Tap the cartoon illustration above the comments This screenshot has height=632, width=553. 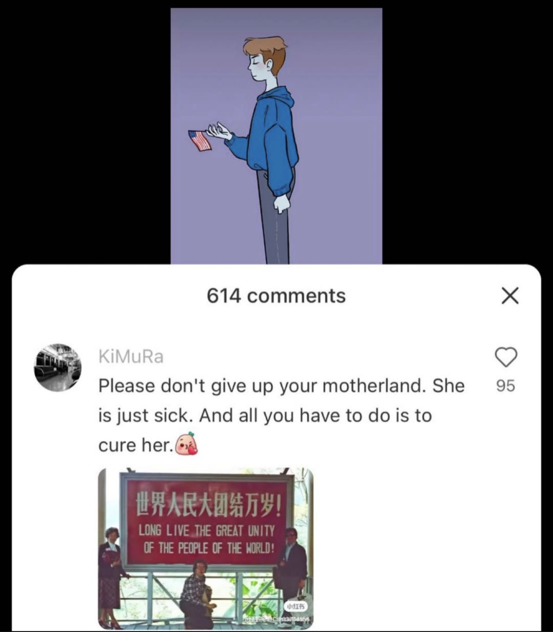tap(276, 136)
